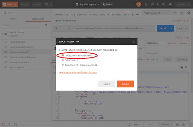Open the wrench settings icon in header
Viewport: 193px width, 127px height.
pyautogui.click(x=152, y=4)
